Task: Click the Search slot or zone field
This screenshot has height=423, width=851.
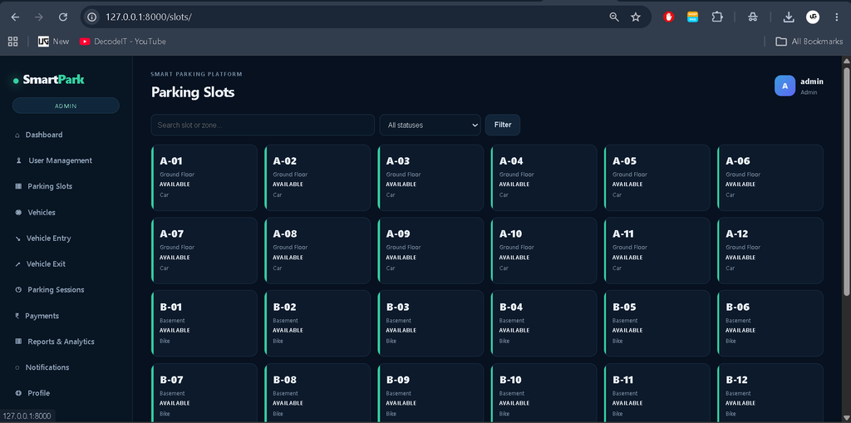Action: pos(263,125)
